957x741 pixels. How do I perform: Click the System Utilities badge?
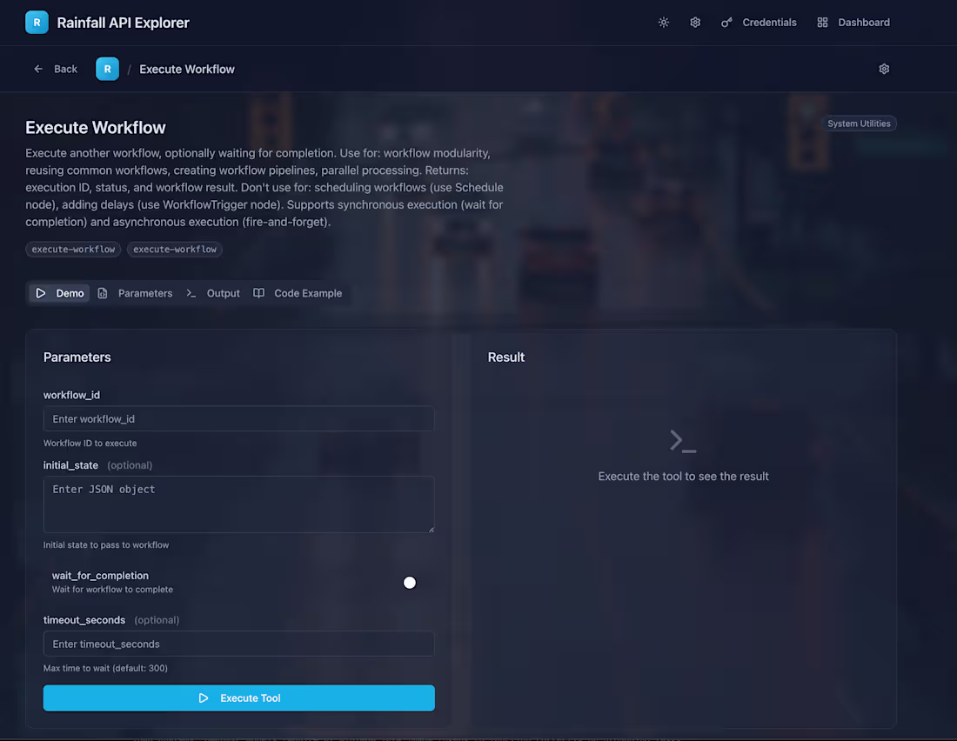pos(859,123)
